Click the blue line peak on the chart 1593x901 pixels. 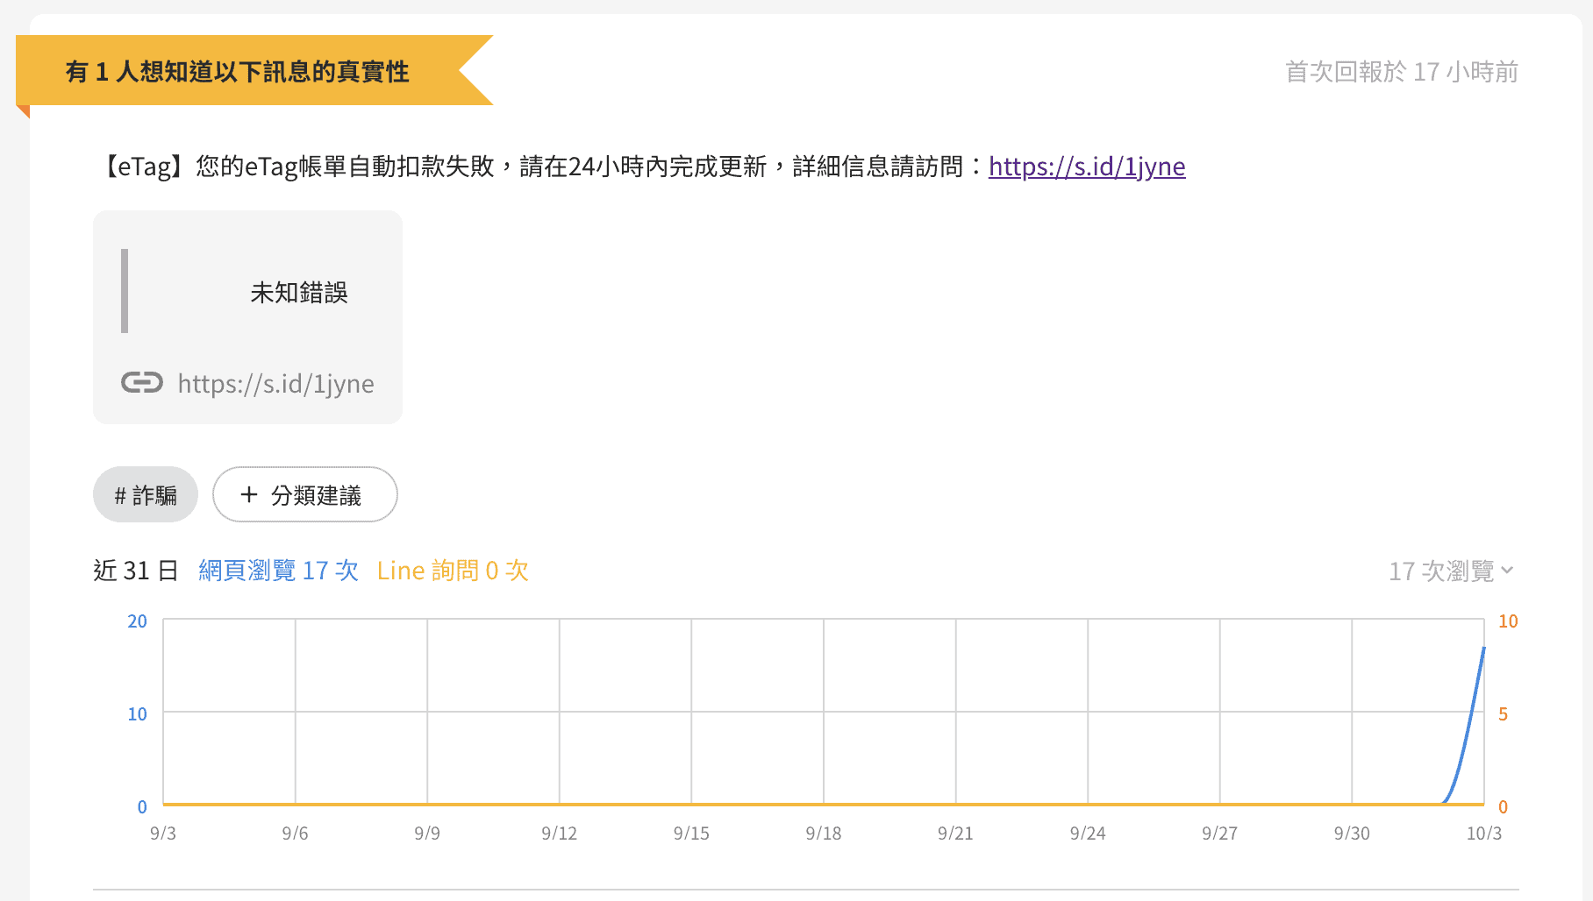click(1483, 649)
